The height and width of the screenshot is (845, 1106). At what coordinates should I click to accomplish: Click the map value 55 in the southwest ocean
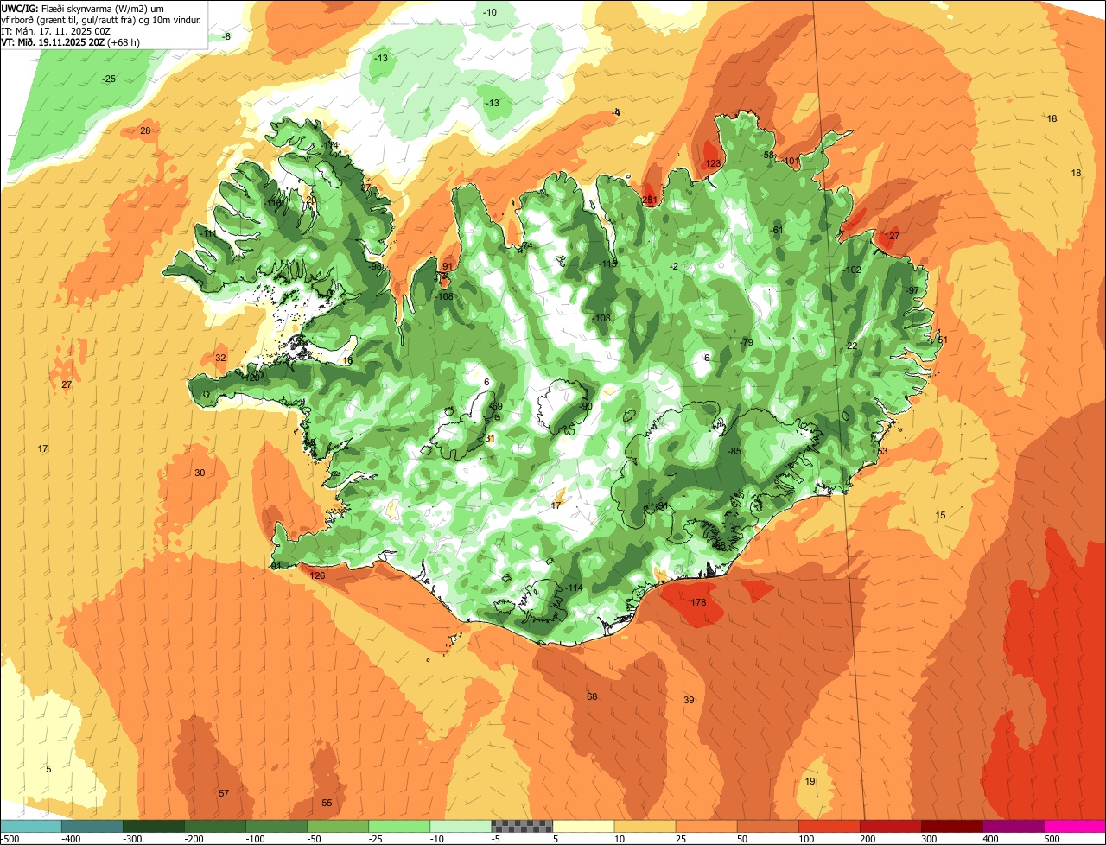327,803
